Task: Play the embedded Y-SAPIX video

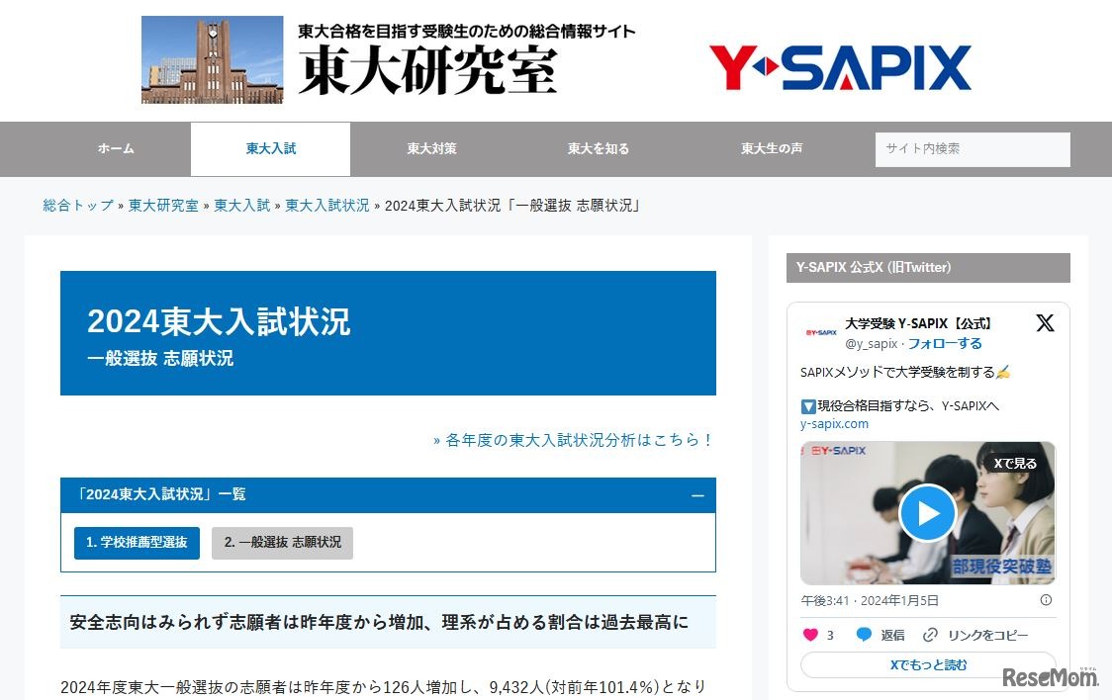Action: pos(927,512)
